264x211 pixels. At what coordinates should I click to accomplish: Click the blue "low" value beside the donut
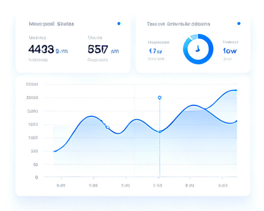[x=230, y=51]
